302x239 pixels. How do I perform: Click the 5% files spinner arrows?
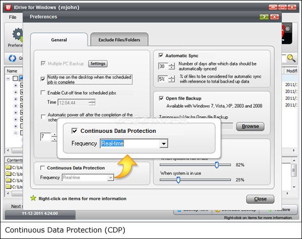pos(172,79)
